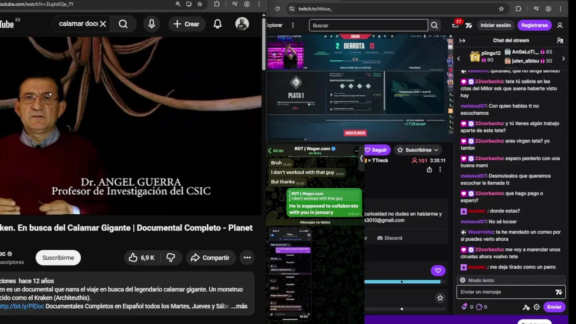Focus the Twitch Buscar search field
576x324 pixels.
(x=368, y=25)
